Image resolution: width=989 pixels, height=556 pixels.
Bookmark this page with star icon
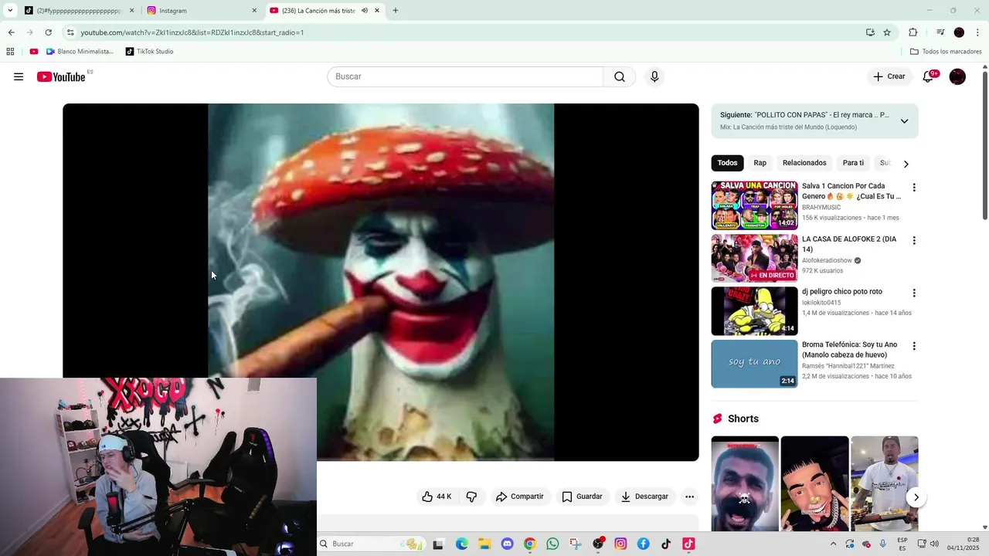[x=887, y=32]
